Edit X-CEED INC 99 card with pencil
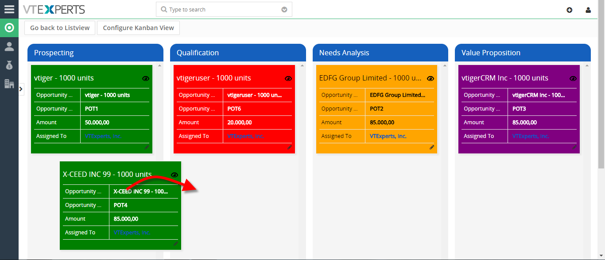This screenshot has height=260, width=605. click(175, 244)
